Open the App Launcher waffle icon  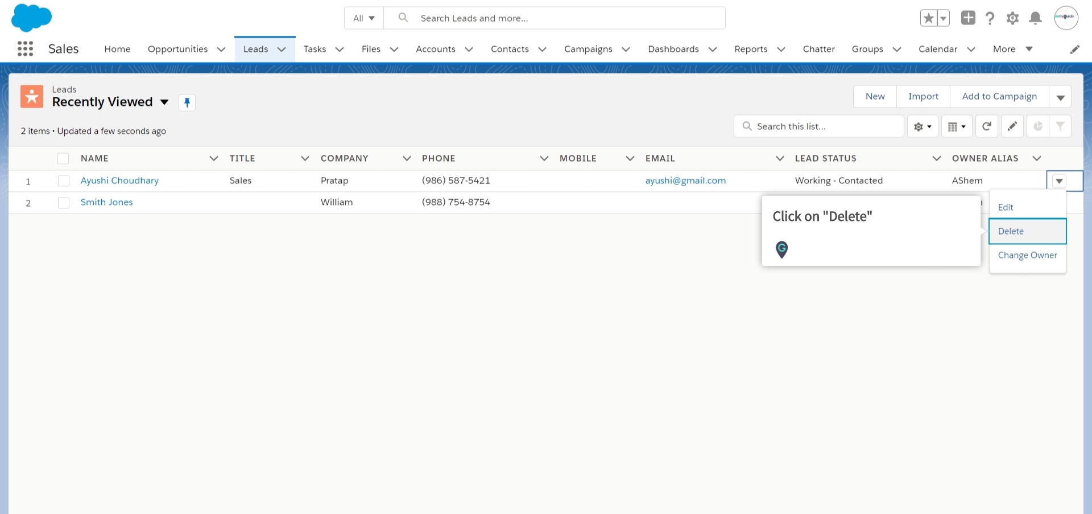point(25,49)
